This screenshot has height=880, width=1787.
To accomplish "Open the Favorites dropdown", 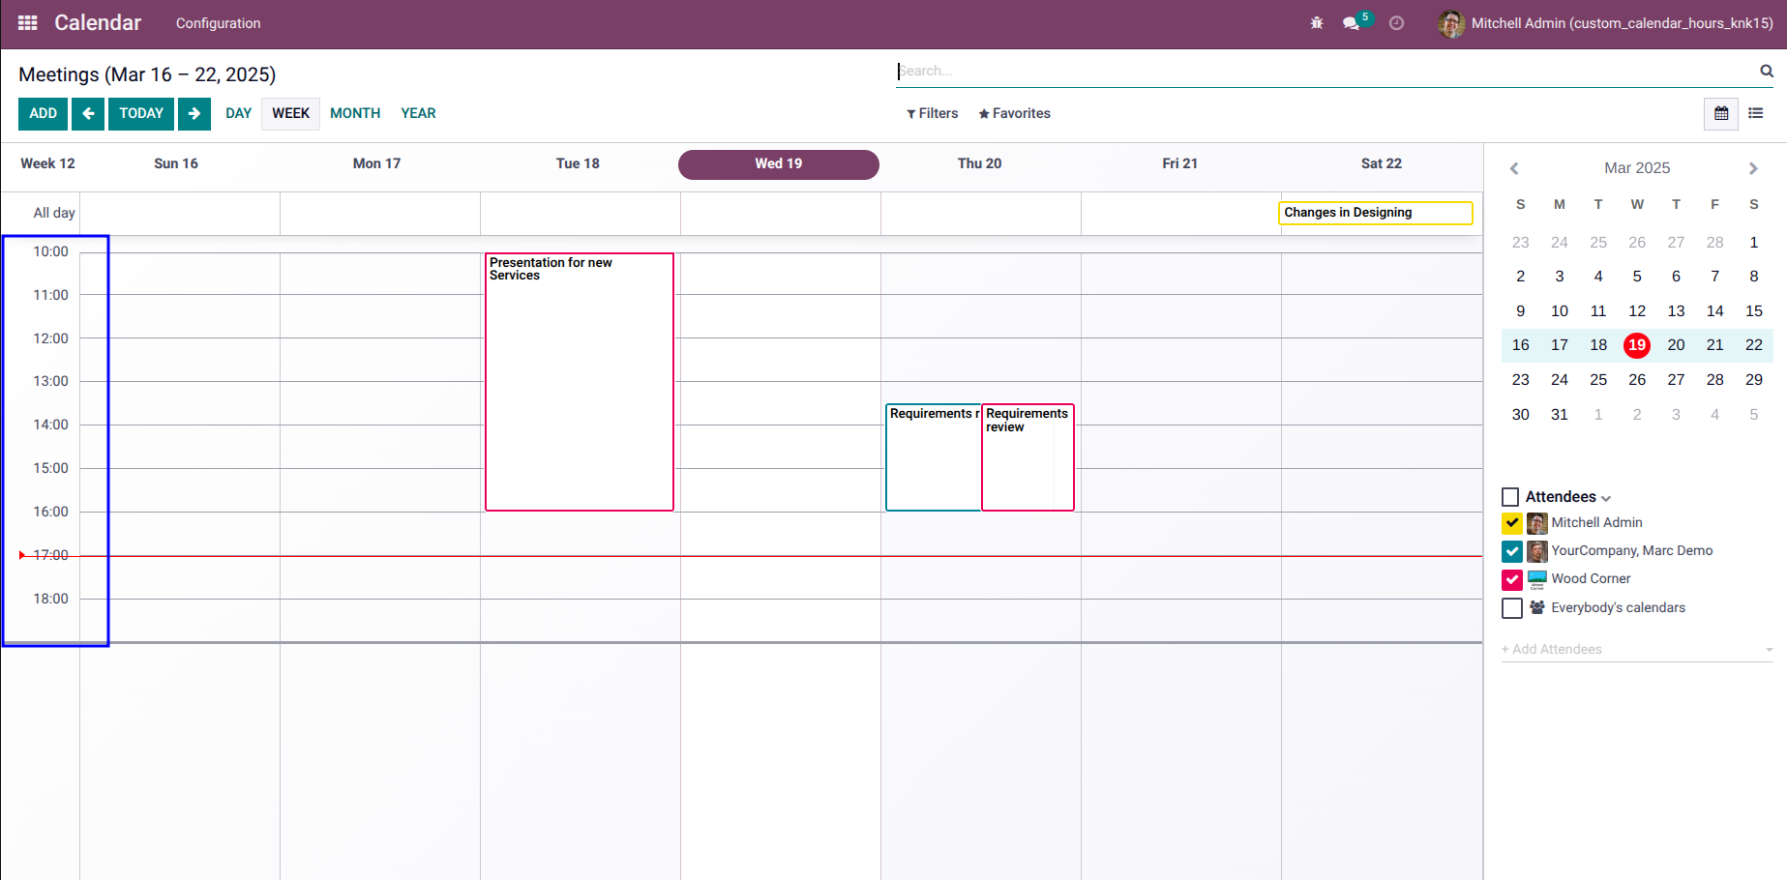I will pyautogui.click(x=1014, y=113).
